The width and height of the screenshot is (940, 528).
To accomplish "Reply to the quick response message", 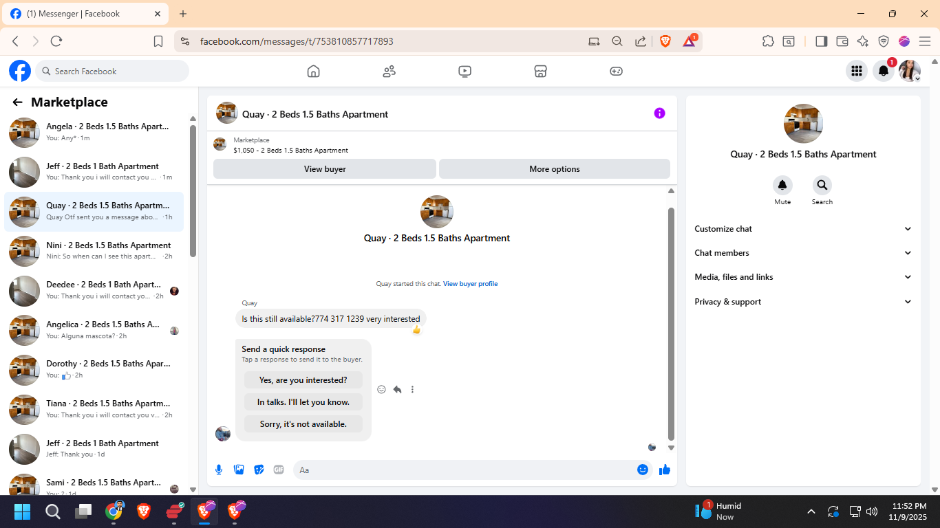I will tap(397, 389).
